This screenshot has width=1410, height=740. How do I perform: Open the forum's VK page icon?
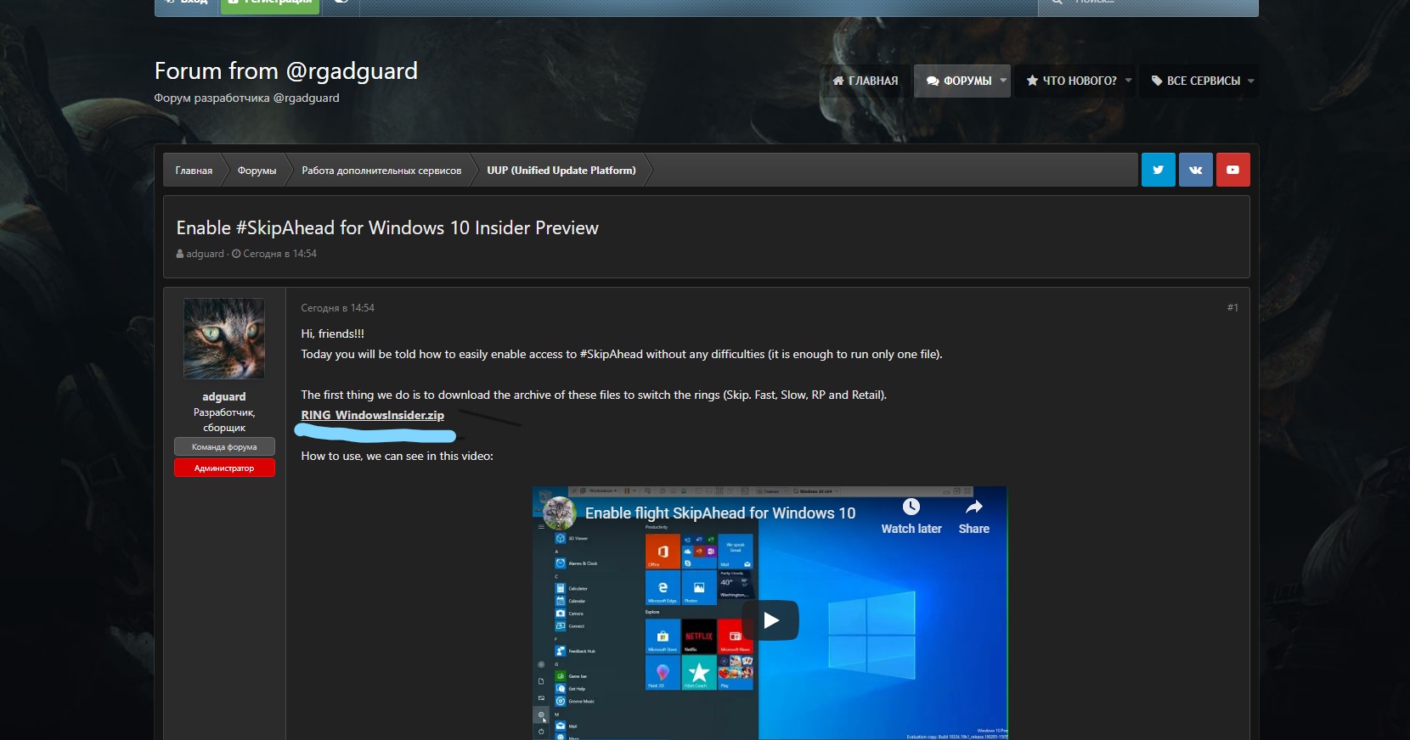1195,170
